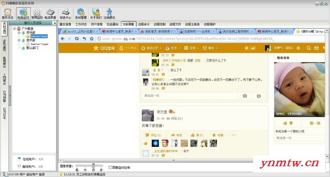The width and height of the screenshot is (330, 177).
Task: Click browser back arrow in remote screen
Action: [63, 38]
